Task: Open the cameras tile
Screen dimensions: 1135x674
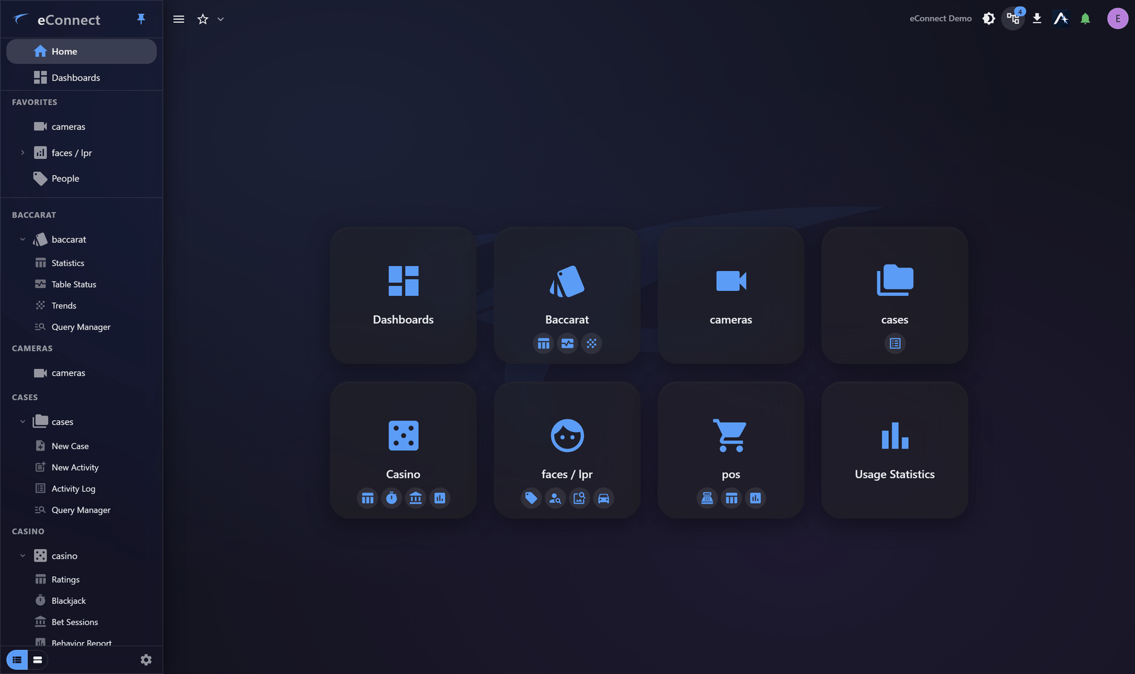Action: [x=731, y=295]
